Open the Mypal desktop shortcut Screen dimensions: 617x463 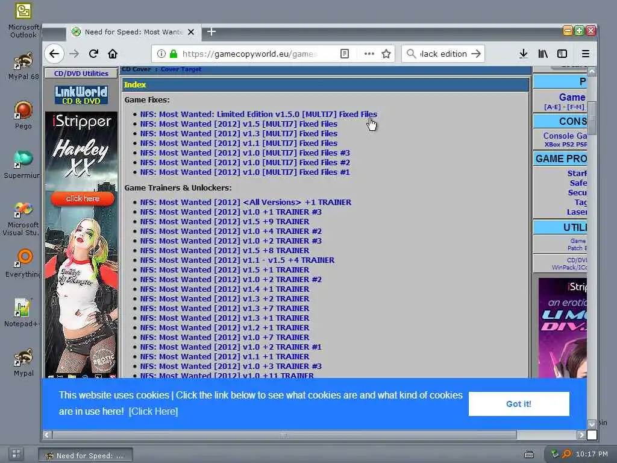(23, 362)
